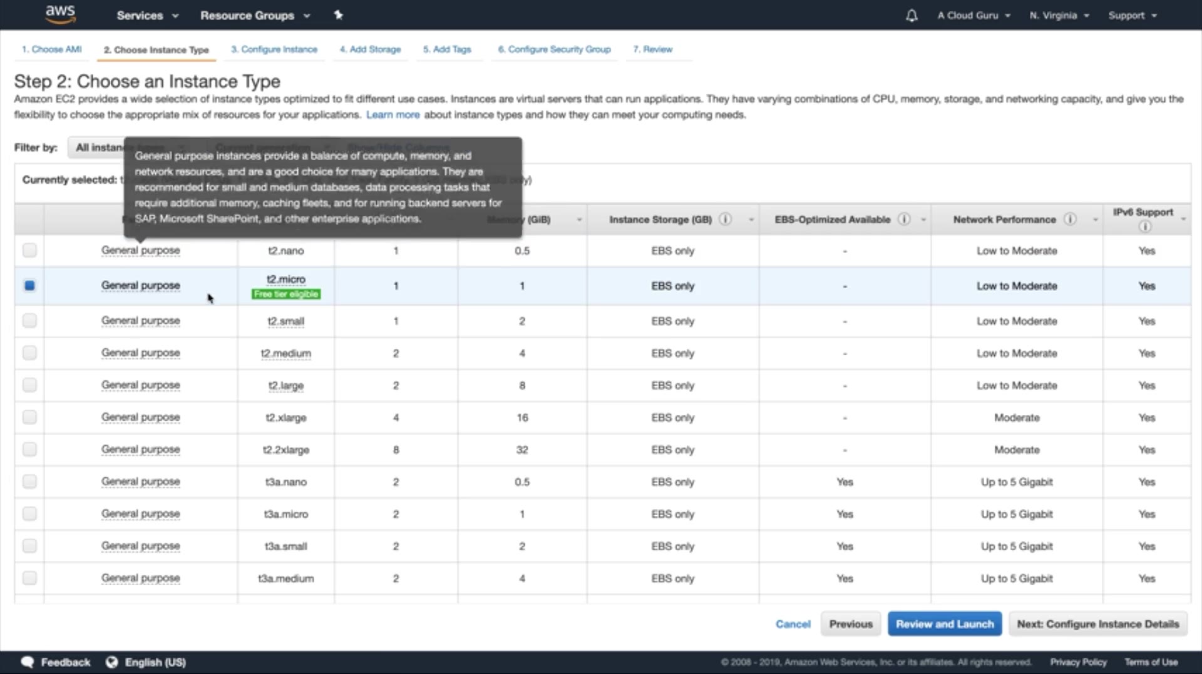The height and width of the screenshot is (674, 1202).
Task: Select the t2.nano instance checkbox
Action: [x=29, y=251]
